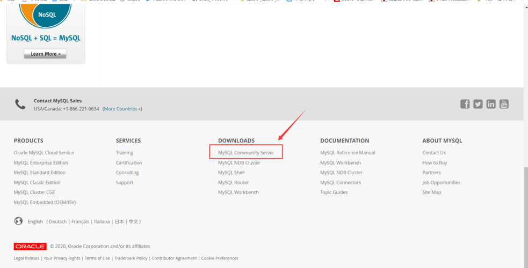Open MySQL Embedded (OEM/ISV) link
This screenshot has height=268, width=528.
pos(45,203)
